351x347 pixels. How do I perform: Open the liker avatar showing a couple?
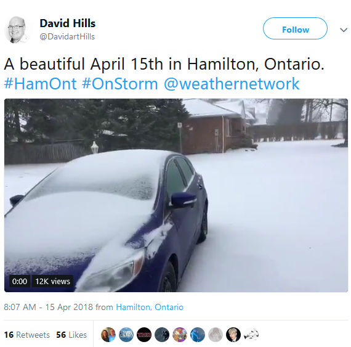(108, 335)
